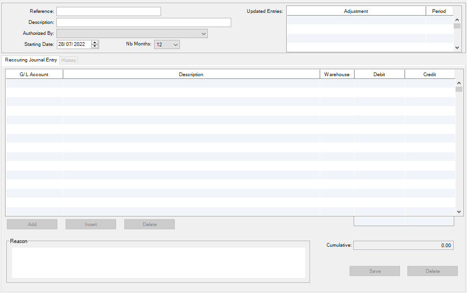This screenshot has height=293, width=467.
Task: Click Delete button below the journal grid
Action: pos(150,224)
